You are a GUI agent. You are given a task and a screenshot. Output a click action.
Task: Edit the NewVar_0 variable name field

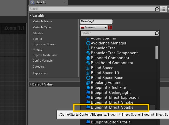[96, 22]
